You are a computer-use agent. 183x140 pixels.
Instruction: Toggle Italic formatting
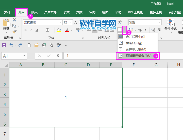(x=31, y=30)
